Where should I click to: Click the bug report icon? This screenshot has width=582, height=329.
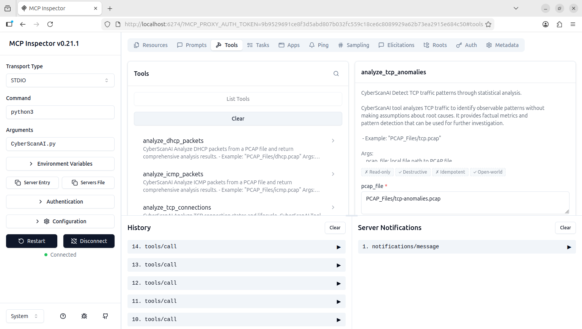coord(84,316)
